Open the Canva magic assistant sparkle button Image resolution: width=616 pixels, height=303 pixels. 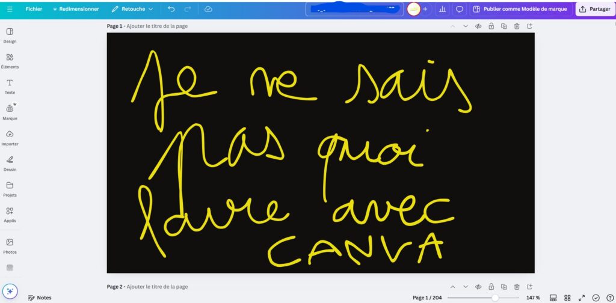click(x=10, y=291)
